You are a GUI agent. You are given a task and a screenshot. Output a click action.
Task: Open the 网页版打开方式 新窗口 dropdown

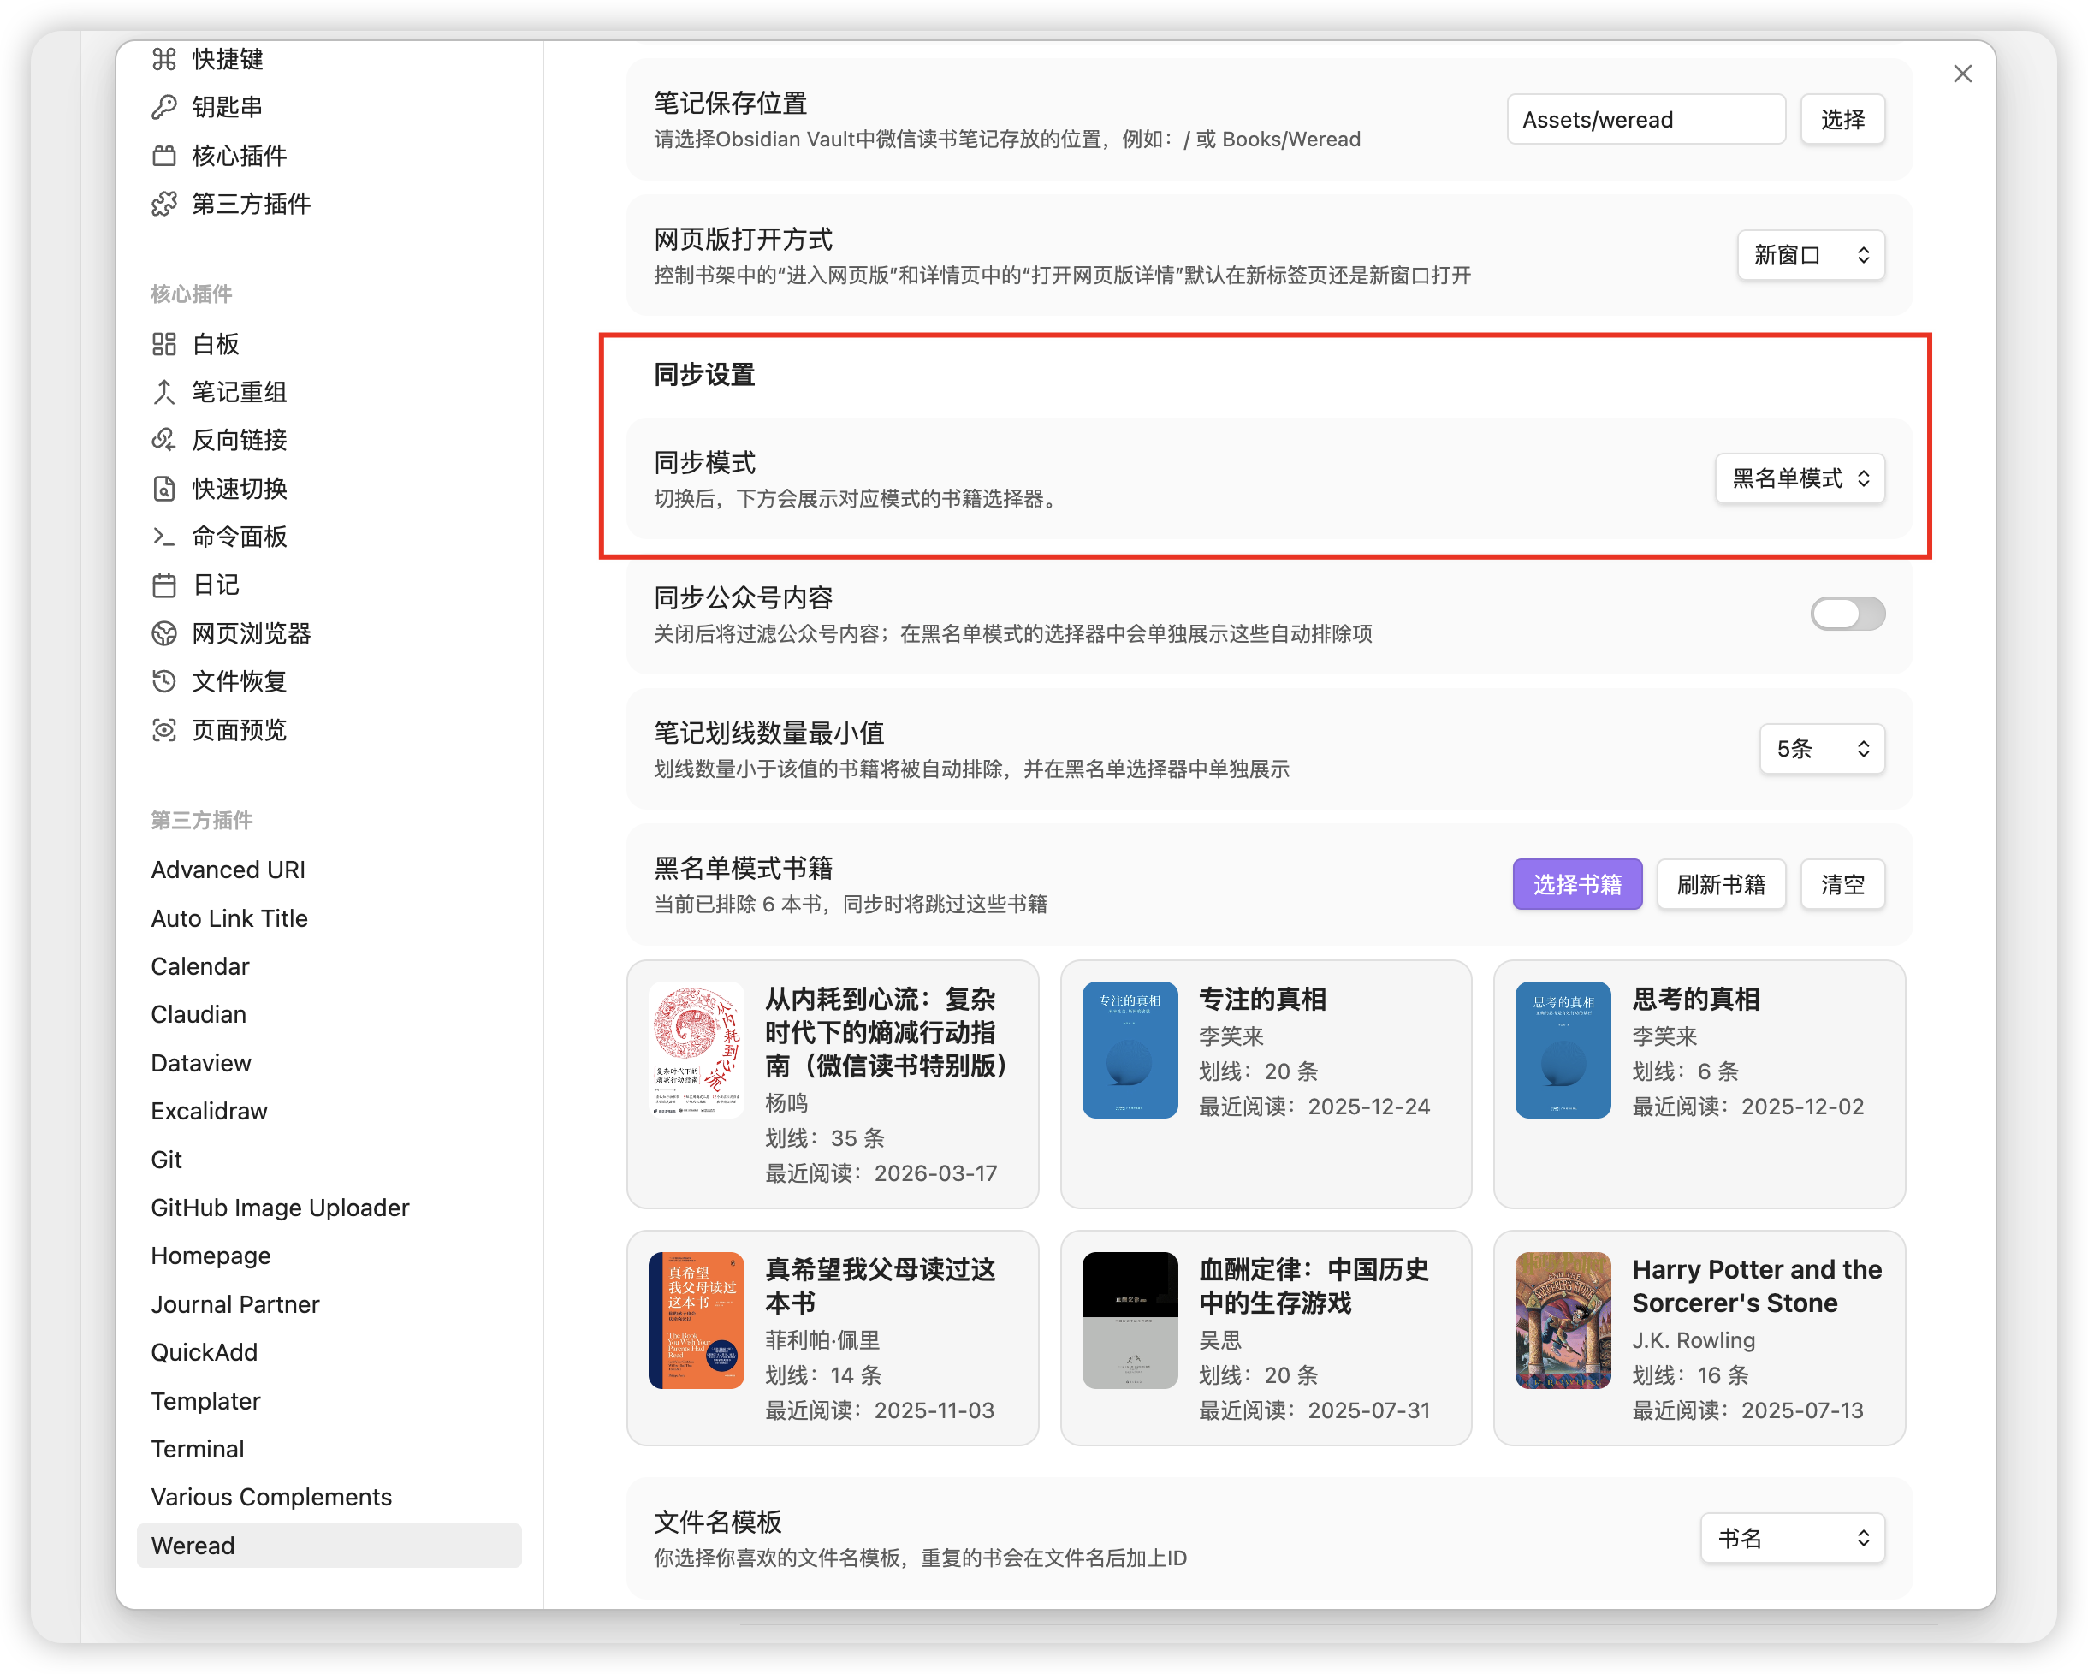pos(1809,255)
